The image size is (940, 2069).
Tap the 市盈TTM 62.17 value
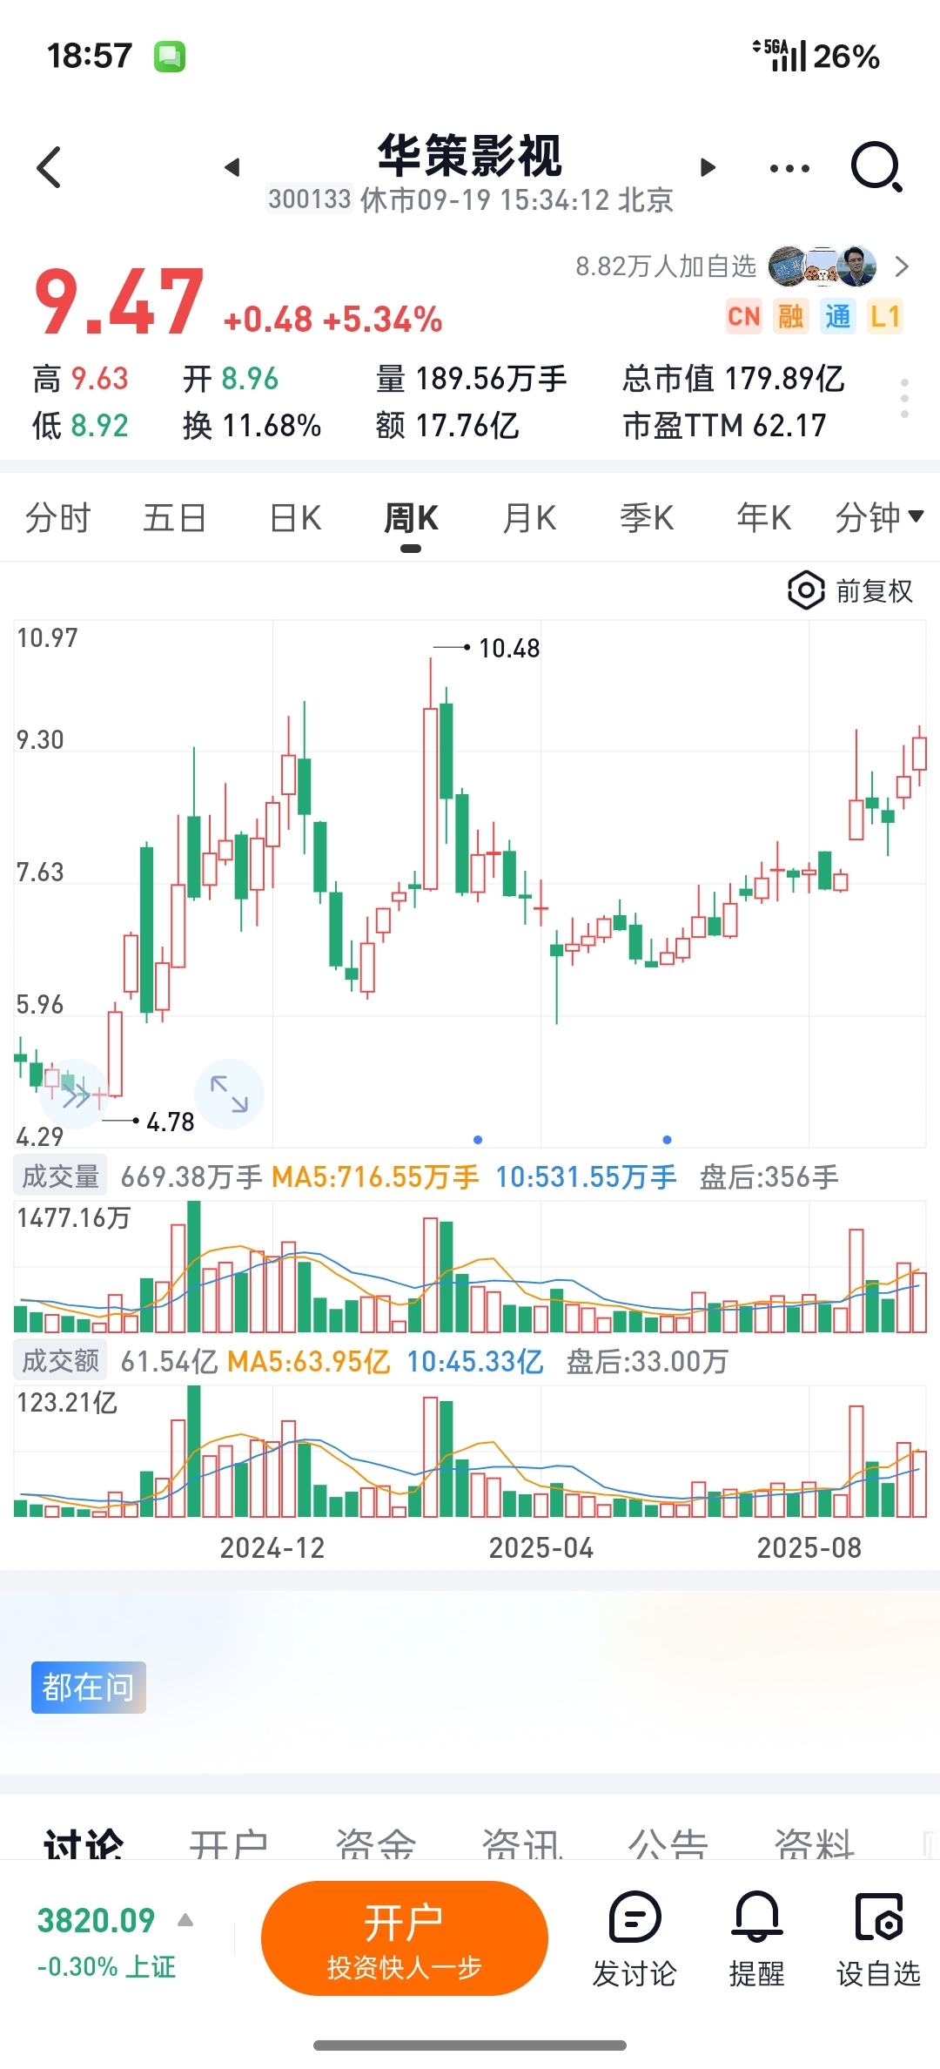724,426
